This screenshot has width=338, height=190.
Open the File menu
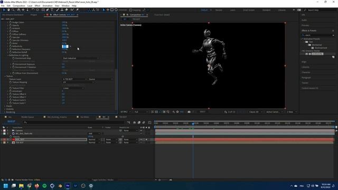3,6
